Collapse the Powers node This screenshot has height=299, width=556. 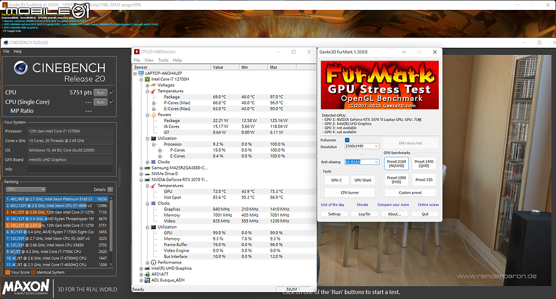coord(147,115)
